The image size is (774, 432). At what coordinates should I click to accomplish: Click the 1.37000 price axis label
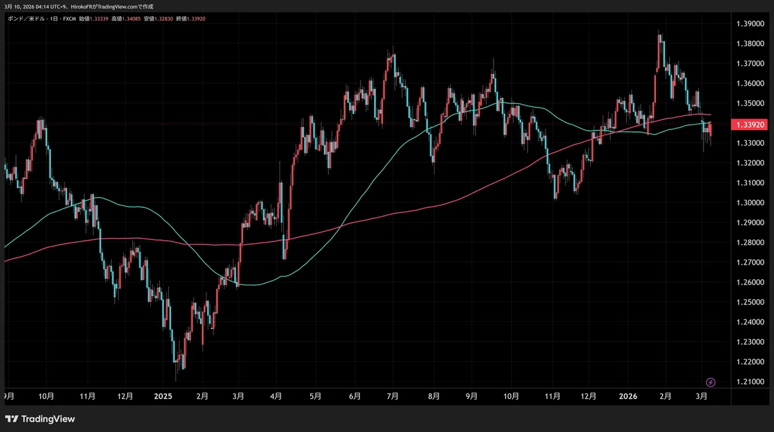749,64
